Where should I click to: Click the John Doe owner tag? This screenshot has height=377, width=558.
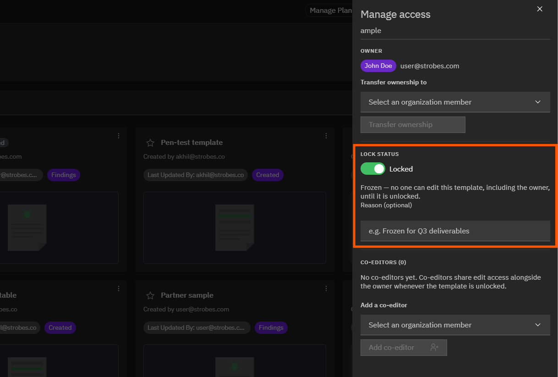point(378,66)
